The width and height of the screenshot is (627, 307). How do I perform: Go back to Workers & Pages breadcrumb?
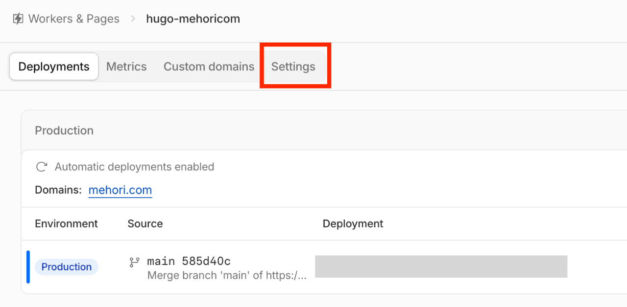pos(74,19)
